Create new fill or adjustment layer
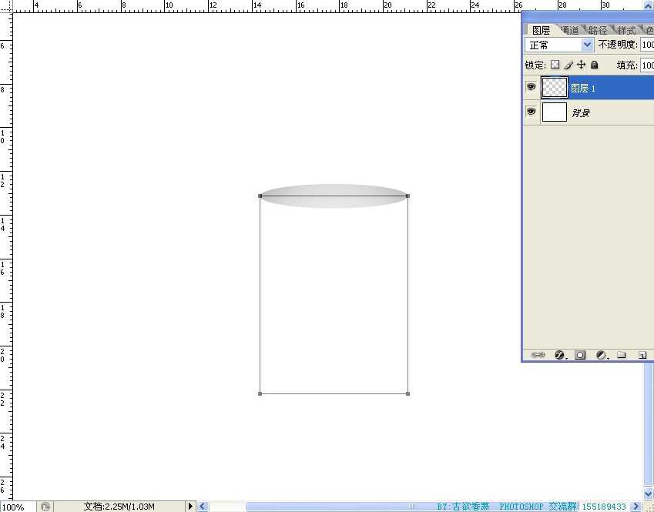 601,355
